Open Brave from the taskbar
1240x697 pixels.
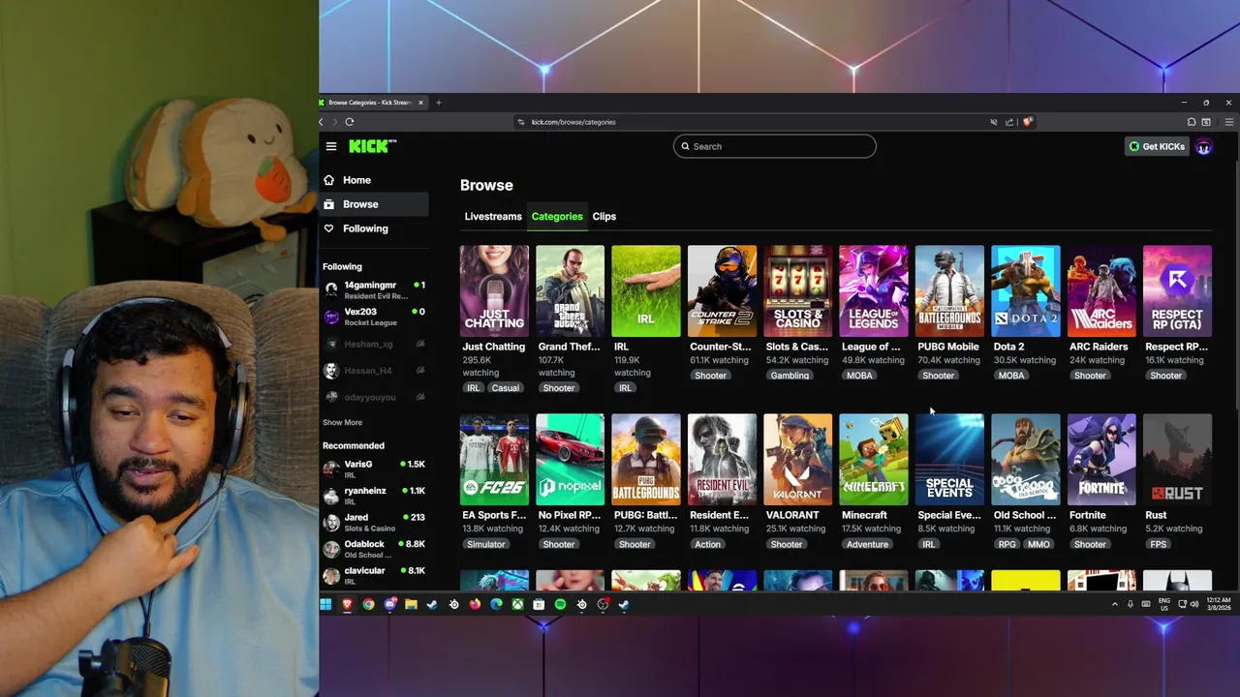tap(347, 604)
